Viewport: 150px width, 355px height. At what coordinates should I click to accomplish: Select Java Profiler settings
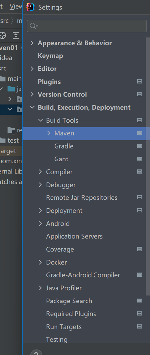point(64,288)
